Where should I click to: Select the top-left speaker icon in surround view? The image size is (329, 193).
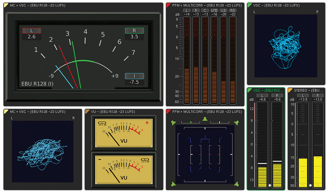[173, 122]
